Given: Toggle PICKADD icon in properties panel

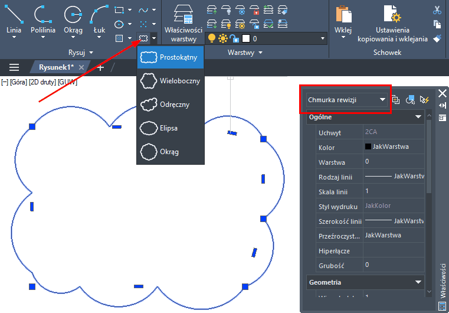Looking at the screenshot, I should click(x=396, y=100).
